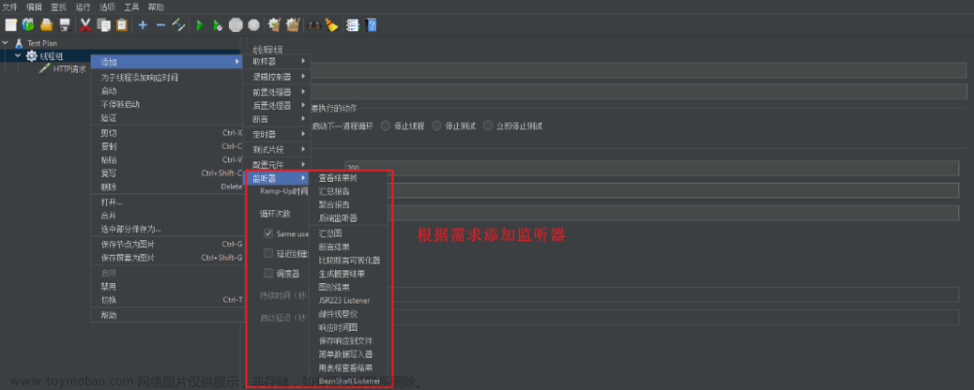Open the Templates toolbar icon
The height and width of the screenshot is (390, 974).
[x=28, y=25]
